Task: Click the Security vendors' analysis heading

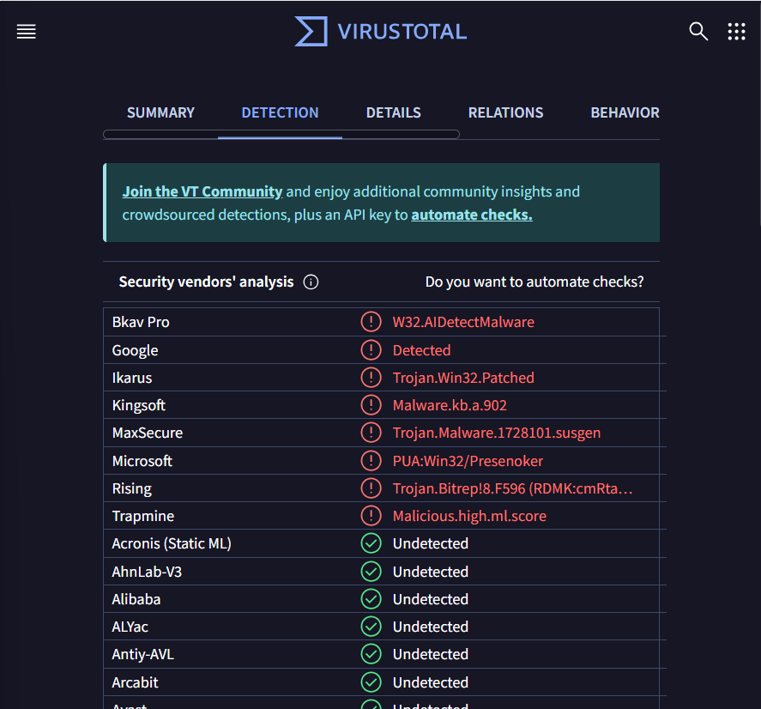Action: tap(206, 282)
